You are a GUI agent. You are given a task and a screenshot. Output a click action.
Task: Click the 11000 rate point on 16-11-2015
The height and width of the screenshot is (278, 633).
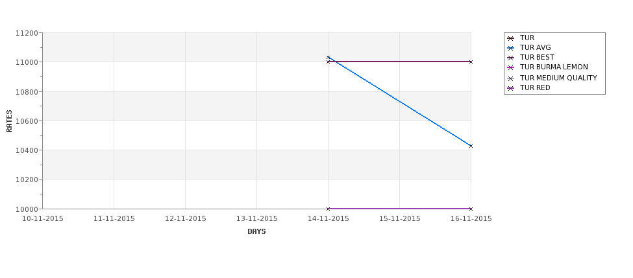coord(471,62)
